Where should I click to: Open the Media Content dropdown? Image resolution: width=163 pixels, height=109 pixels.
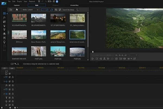30,10
